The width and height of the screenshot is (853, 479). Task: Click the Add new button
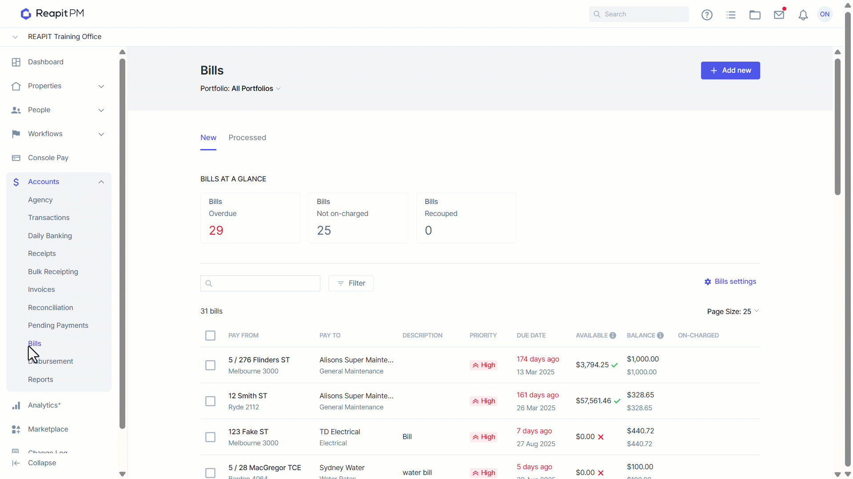(730, 71)
